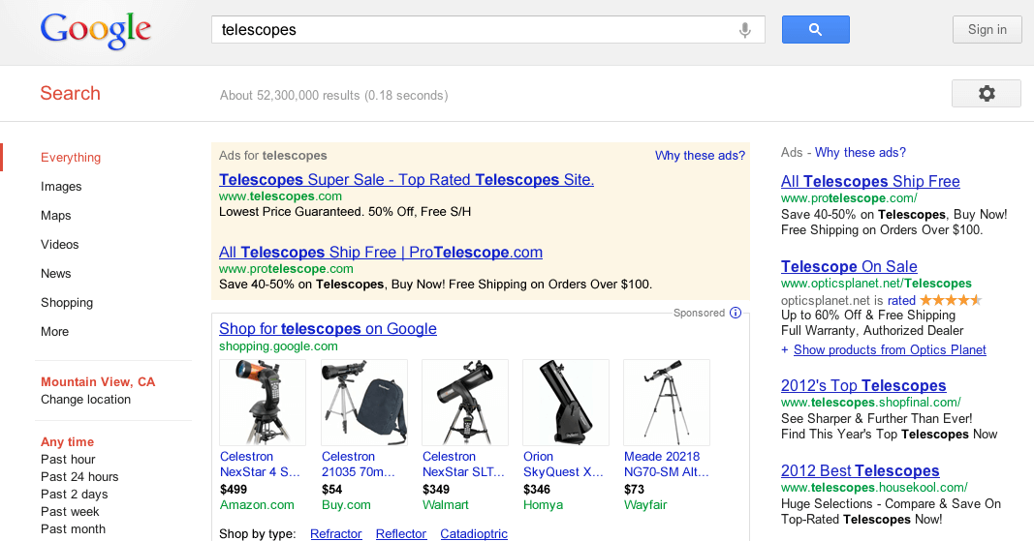
Task: Click Celestron NexStar SLT product image
Action: (x=465, y=402)
